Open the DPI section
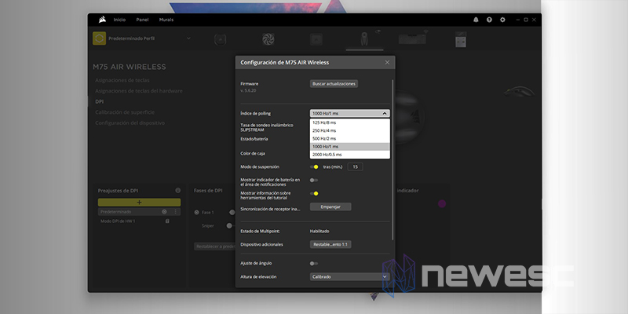 100,102
